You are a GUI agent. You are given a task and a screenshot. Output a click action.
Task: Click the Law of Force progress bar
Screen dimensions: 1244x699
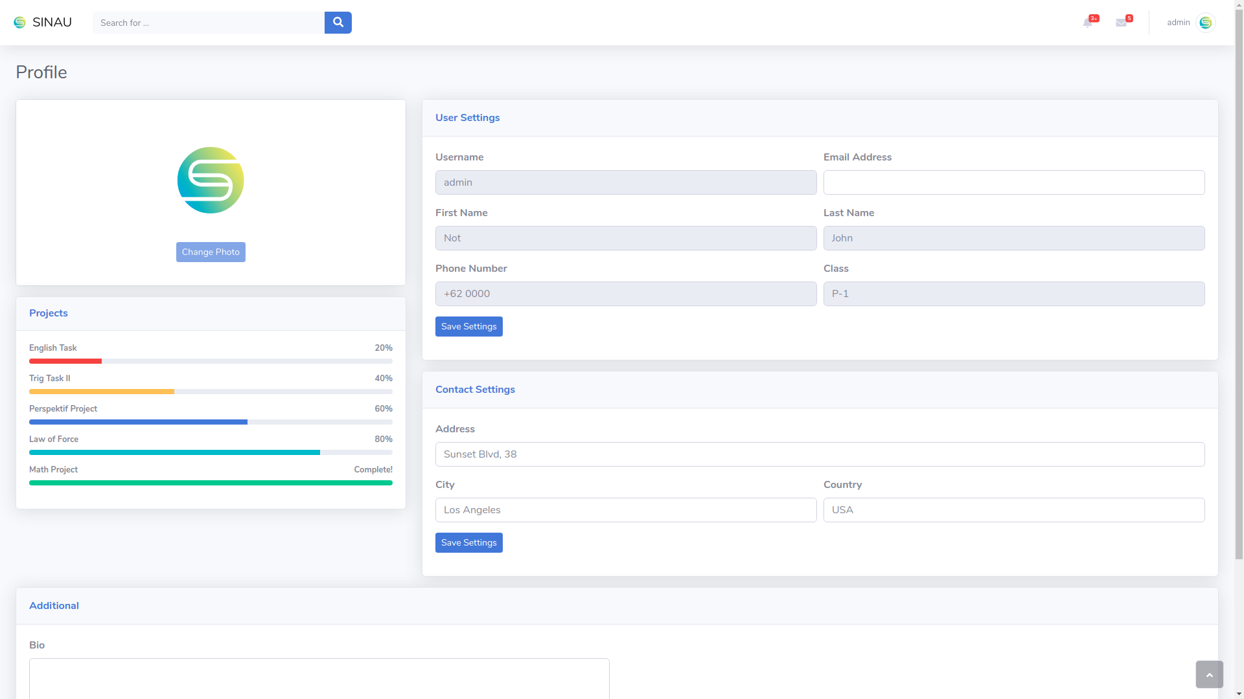tap(211, 452)
